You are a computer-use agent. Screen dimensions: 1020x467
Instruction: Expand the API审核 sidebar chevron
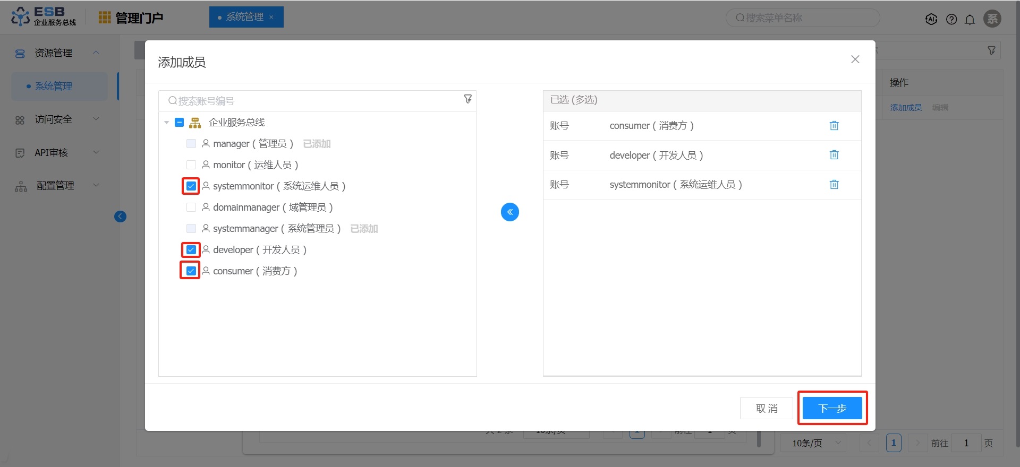point(96,152)
